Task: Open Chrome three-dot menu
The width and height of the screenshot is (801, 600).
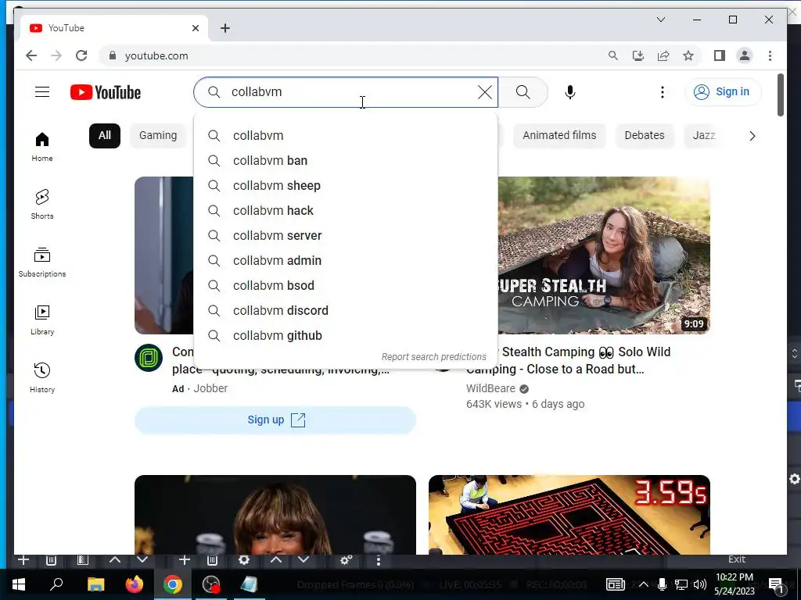Action: tap(770, 55)
